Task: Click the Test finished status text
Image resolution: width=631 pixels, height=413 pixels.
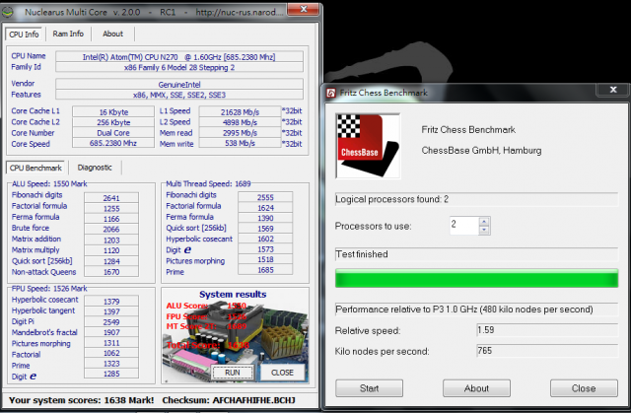Action: click(362, 254)
